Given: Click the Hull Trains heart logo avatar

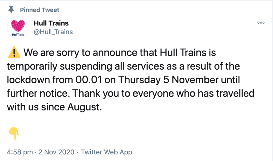Looking at the screenshot, I should 18,28.
